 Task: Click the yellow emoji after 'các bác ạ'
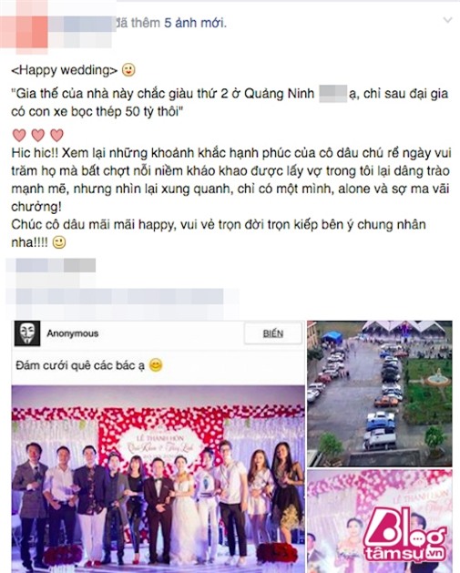tap(156, 364)
